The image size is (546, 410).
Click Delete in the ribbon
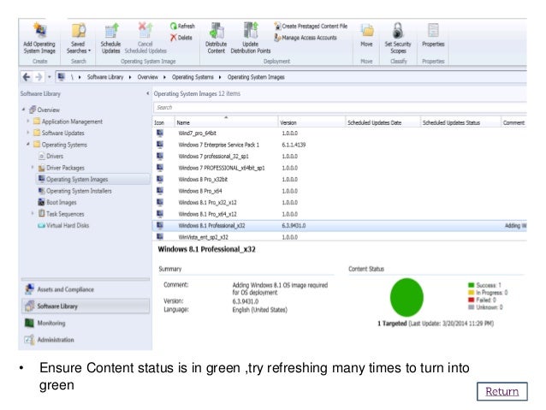pos(181,38)
